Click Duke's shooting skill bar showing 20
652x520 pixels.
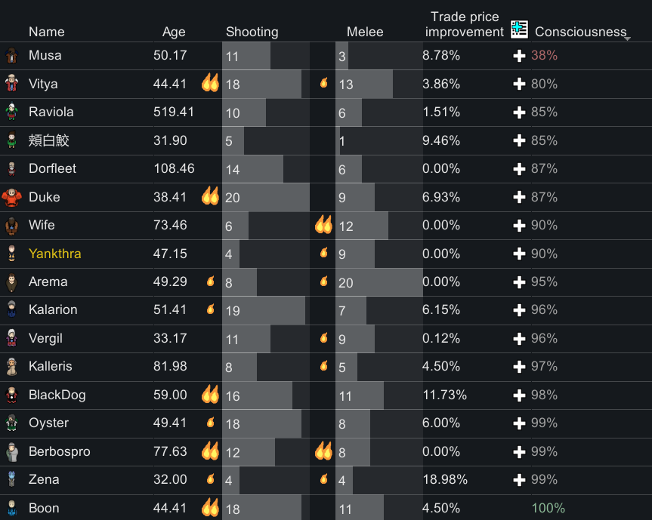pyautogui.click(x=266, y=197)
